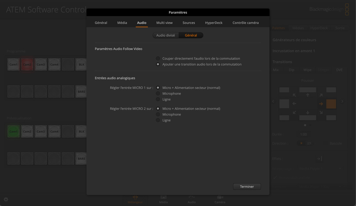This screenshot has width=356, height=206.
Task: Set MICRO 2 input to Ligne
Action: click(x=158, y=120)
